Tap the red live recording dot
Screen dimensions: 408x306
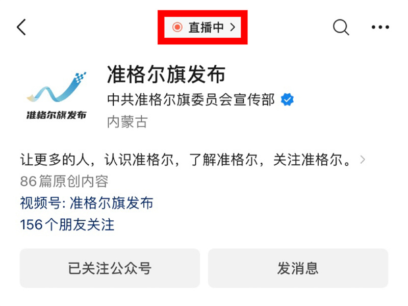(x=177, y=27)
